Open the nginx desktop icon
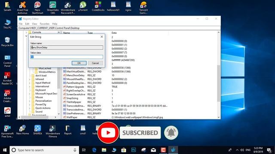The image size is (275, 154). 128,6
